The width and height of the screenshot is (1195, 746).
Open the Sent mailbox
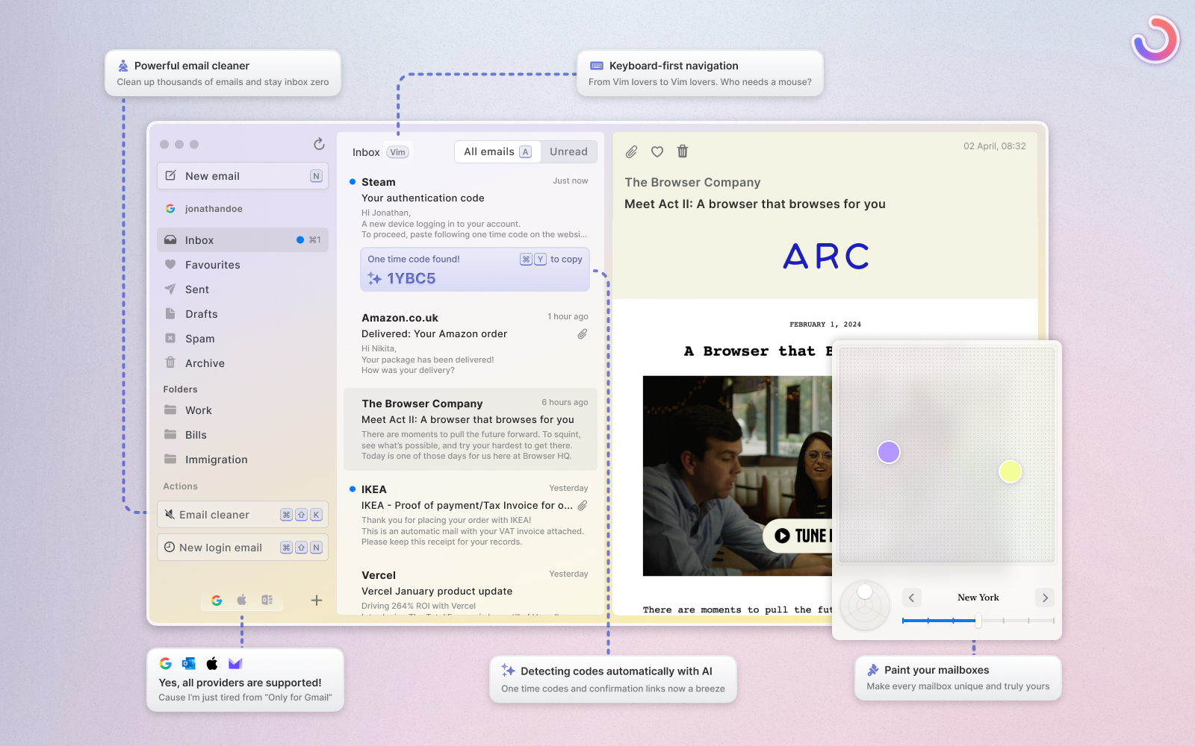[x=243, y=289]
